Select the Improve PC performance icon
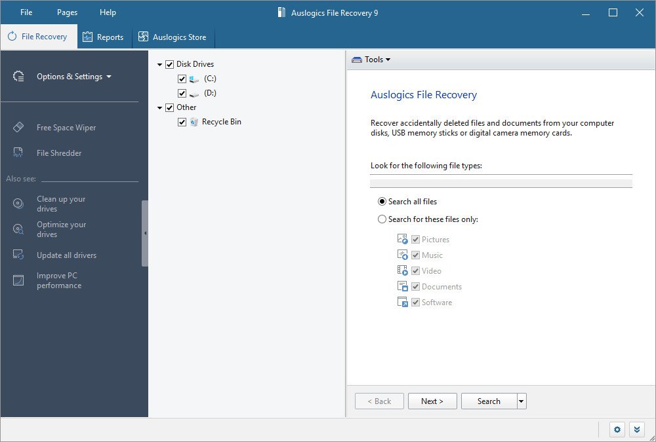The image size is (656, 442). (19, 280)
